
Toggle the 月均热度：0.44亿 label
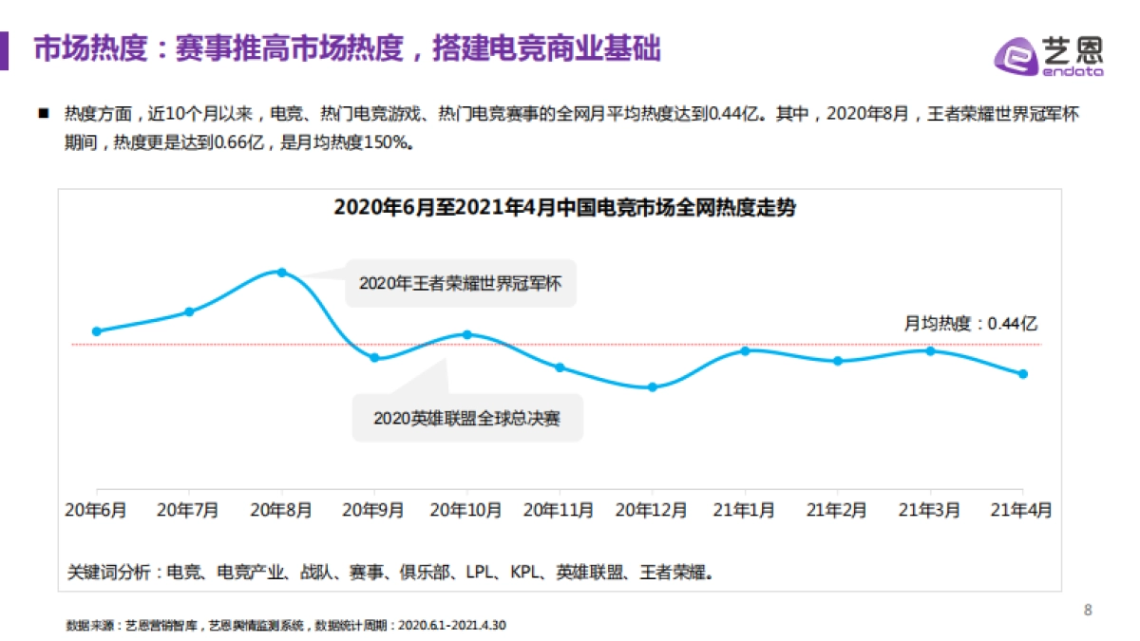(x=972, y=323)
